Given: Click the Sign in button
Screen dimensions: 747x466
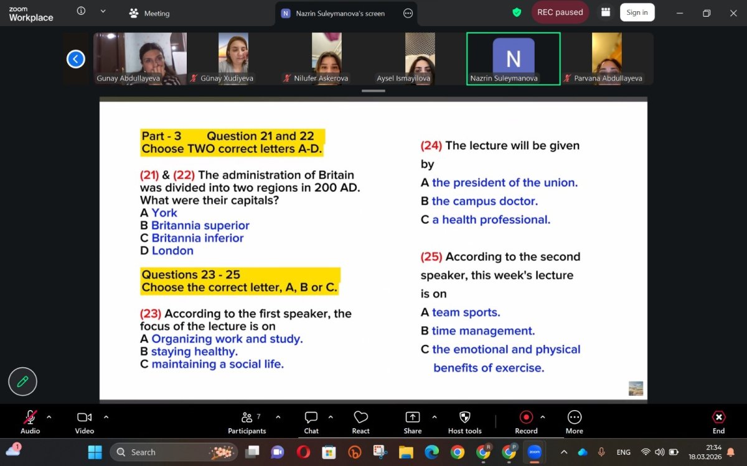Looking at the screenshot, I should pyautogui.click(x=637, y=12).
